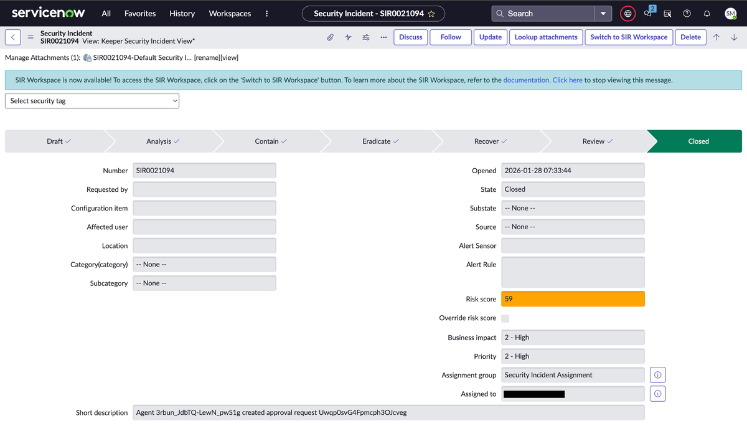Screen dimensions: 747x426
Task: Toggle the Override risk score checkbox
Action: (505, 318)
